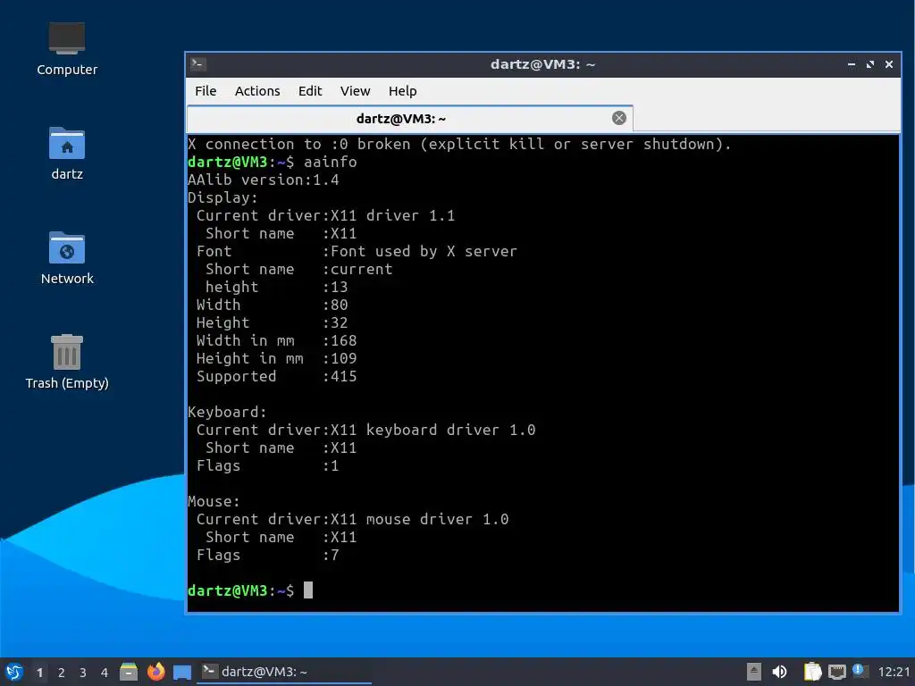Image resolution: width=915 pixels, height=686 pixels.
Task: Select the dartz@VM3: ~ terminal tab
Action: (x=409, y=119)
